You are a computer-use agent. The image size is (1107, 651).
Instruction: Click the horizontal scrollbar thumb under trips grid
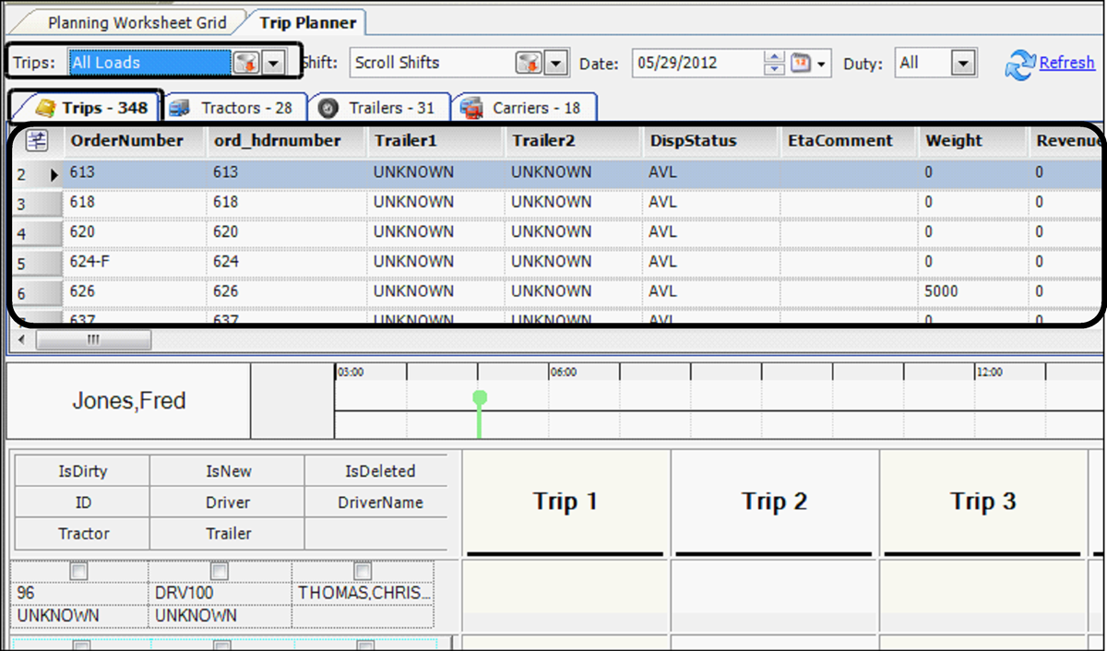click(x=92, y=339)
